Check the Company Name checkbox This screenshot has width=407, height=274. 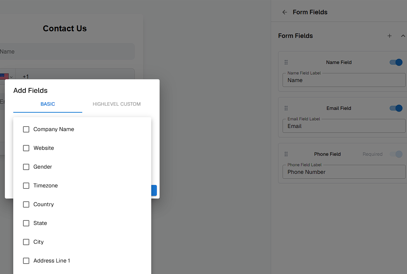(x=26, y=129)
